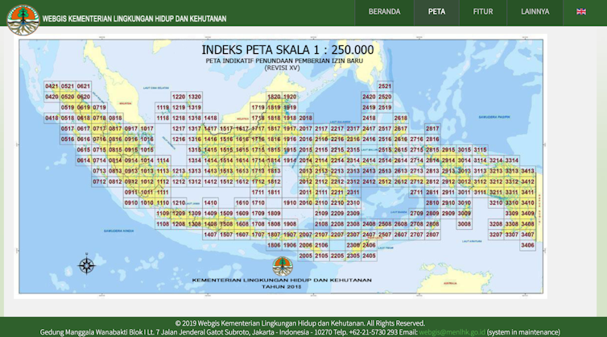Click the index map image thumbnail title
The width and height of the screenshot is (607, 337).
pyautogui.click(x=287, y=50)
